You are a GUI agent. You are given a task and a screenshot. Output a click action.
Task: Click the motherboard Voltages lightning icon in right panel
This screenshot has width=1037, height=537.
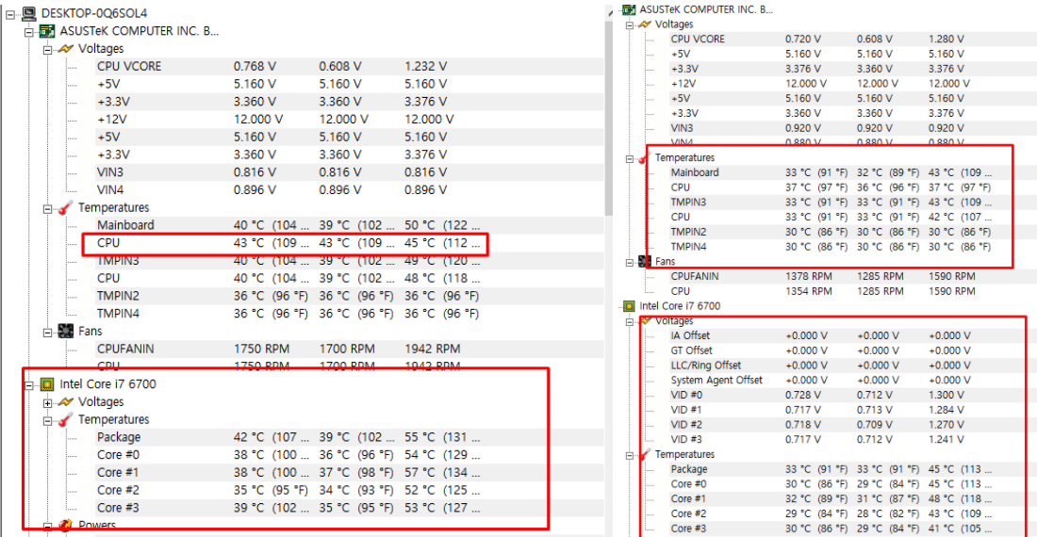[x=645, y=24]
